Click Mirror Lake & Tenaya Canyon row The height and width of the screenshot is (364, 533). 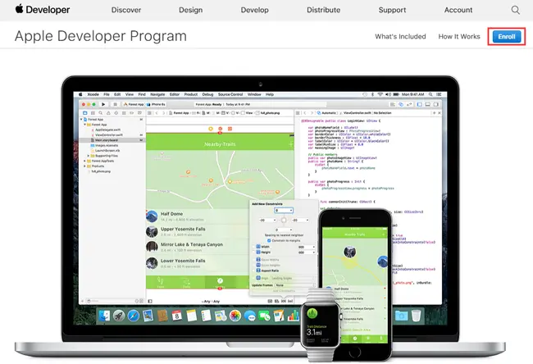(197, 247)
